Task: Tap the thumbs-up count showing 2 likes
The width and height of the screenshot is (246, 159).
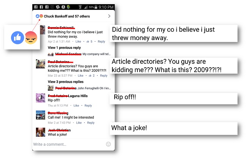Action: click(x=92, y=76)
